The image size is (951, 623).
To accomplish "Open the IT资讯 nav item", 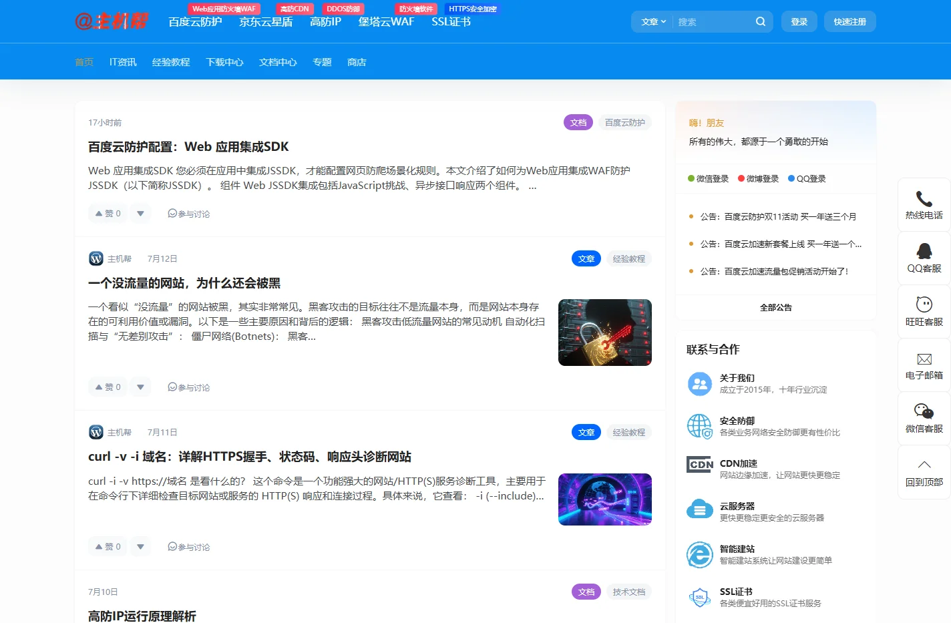I will (123, 62).
